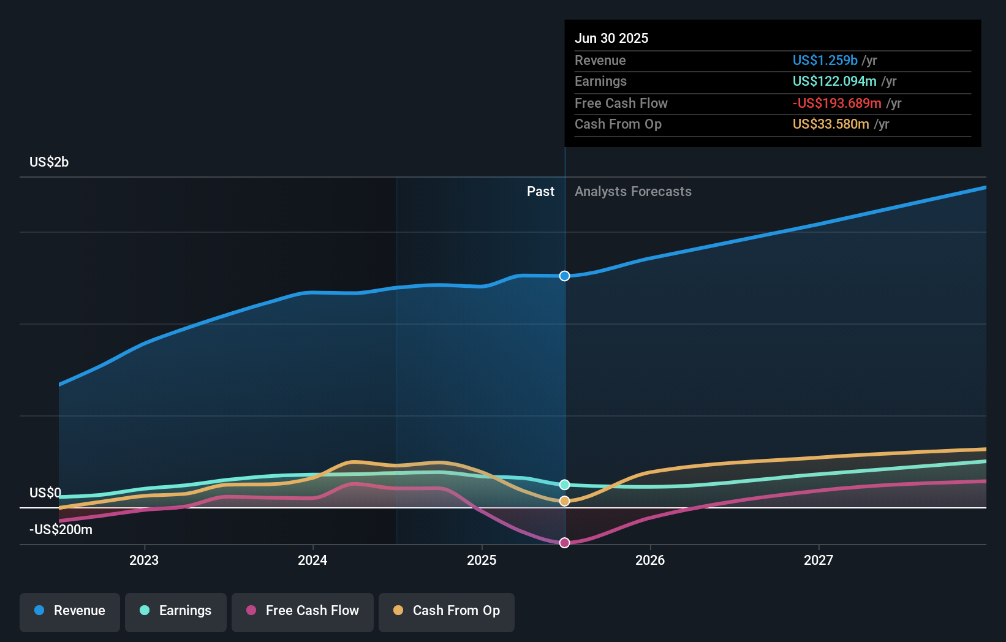Click the -US$193.689m free cash flow value
This screenshot has width=1006, height=642.
pyautogui.click(x=837, y=104)
